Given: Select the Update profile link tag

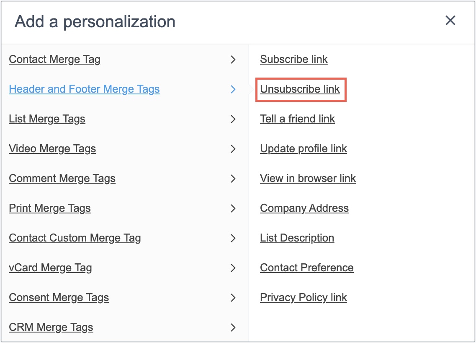Looking at the screenshot, I should [x=303, y=149].
